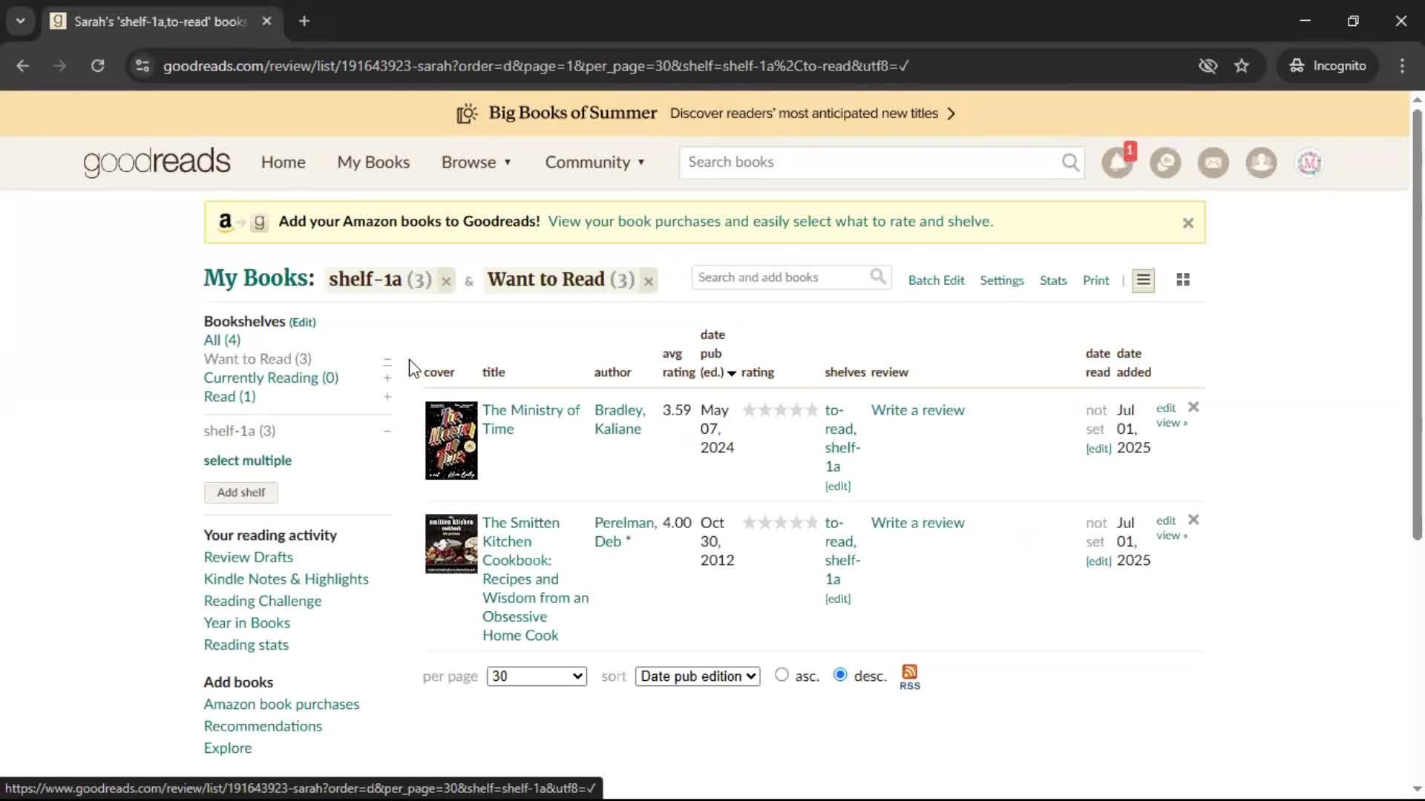Viewport: 1425px width, 801px height.
Task: Switch to table list view
Action: point(1143,280)
